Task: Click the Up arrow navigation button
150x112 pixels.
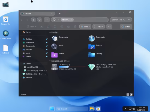Action: [x=34, y=20]
